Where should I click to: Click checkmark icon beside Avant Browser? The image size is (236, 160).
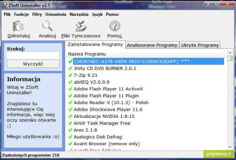(x=70, y=144)
